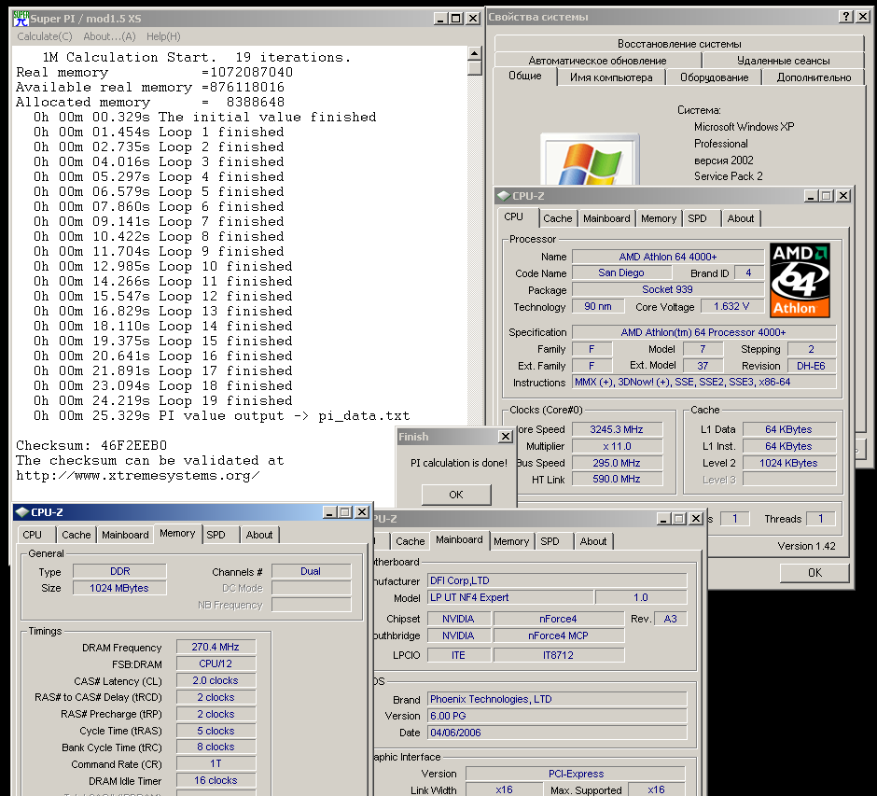Click the CAS# Latency value 2.0 clocks

pos(216,680)
